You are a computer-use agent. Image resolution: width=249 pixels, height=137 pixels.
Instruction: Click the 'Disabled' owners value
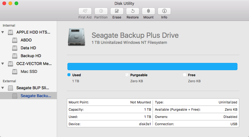[x=230, y=117]
